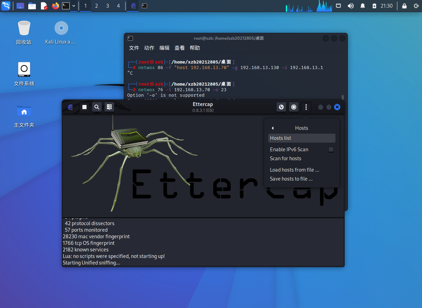Expand the terminal launcher dropdown arrow
This screenshot has width=422, height=308.
74,6
